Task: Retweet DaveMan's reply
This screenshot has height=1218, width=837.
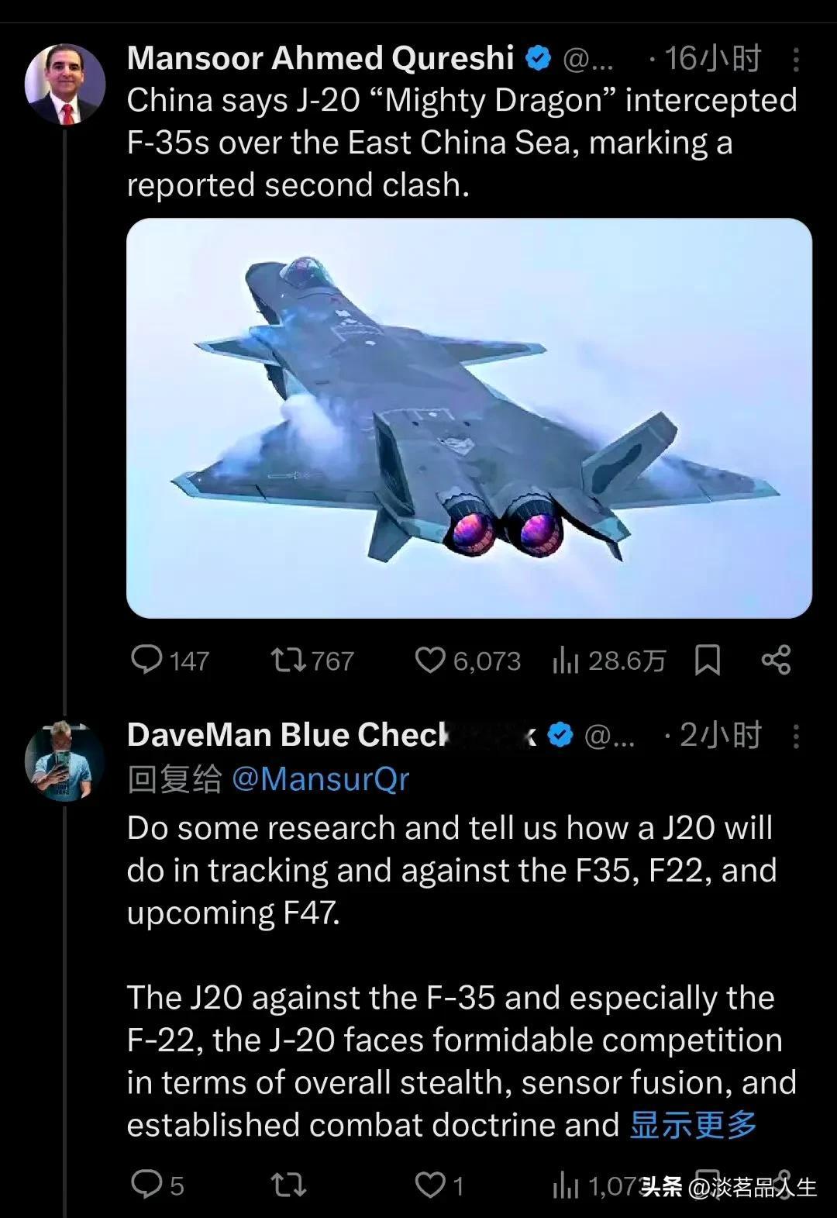Action: click(288, 1185)
